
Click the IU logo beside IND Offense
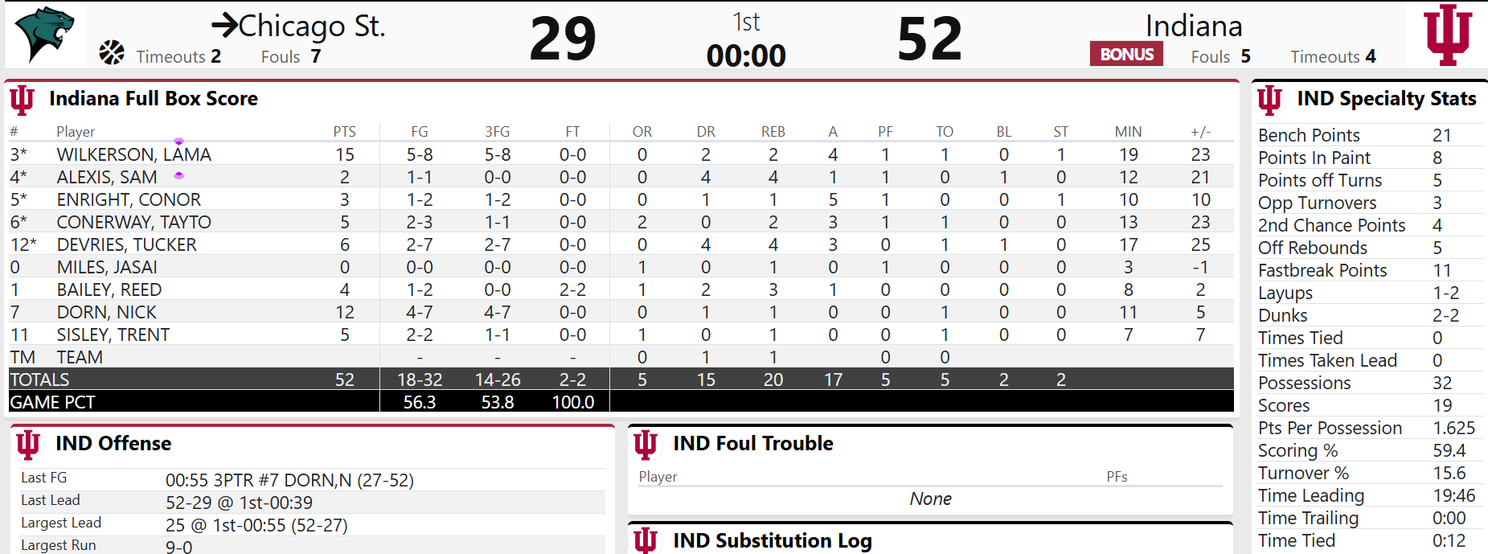point(28,444)
